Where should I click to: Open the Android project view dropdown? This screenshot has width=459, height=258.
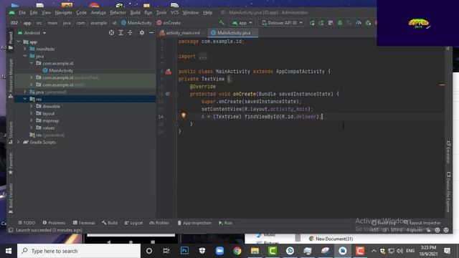(x=32, y=33)
